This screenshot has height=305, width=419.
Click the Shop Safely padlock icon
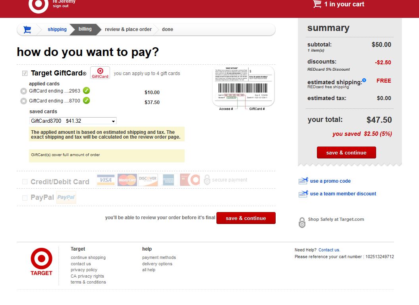point(302,222)
